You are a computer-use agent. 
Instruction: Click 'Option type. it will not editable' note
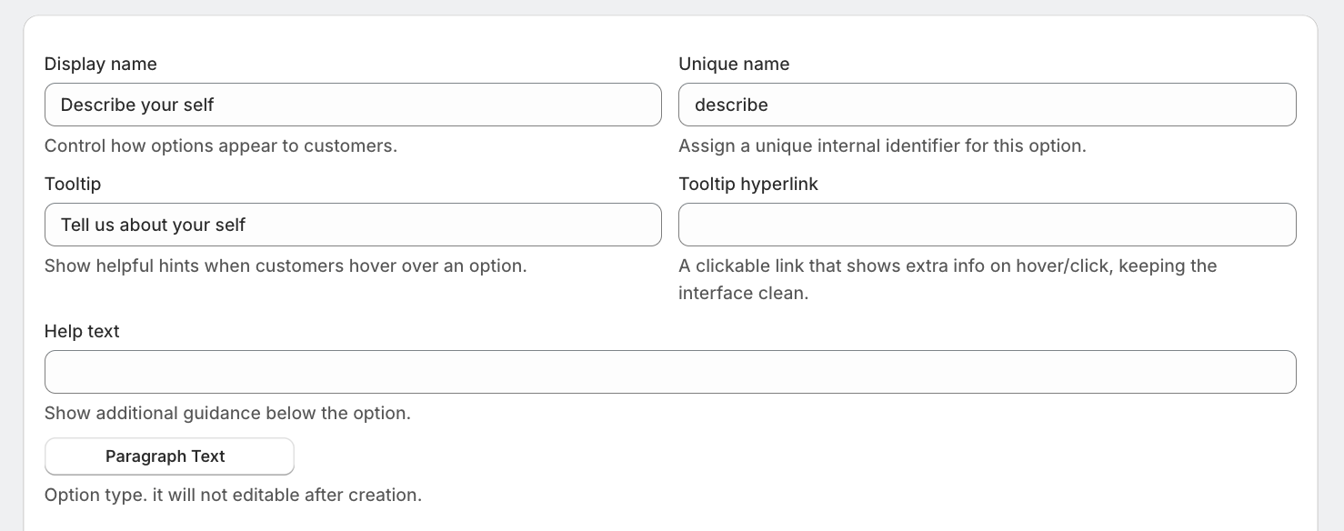coord(233,496)
